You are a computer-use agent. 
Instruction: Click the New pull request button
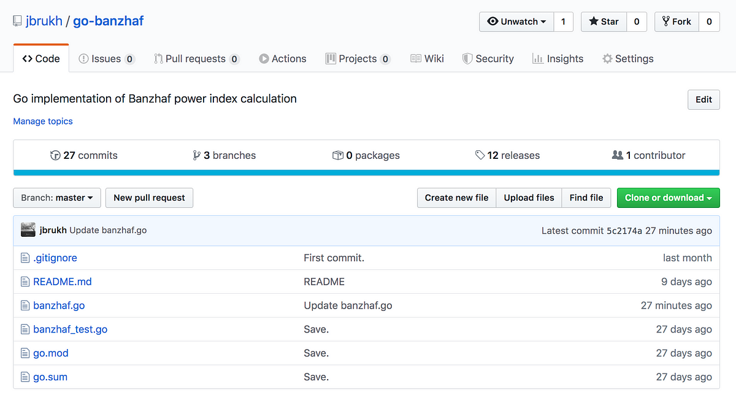click(x=150, y=197)
